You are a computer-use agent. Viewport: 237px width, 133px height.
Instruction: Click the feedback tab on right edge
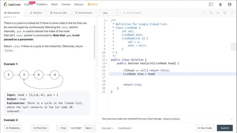234,47
